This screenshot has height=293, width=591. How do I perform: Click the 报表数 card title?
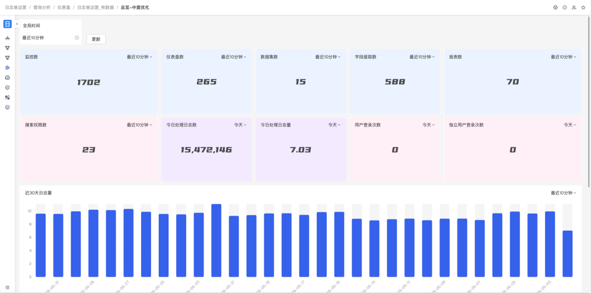[x=456, y=57]
